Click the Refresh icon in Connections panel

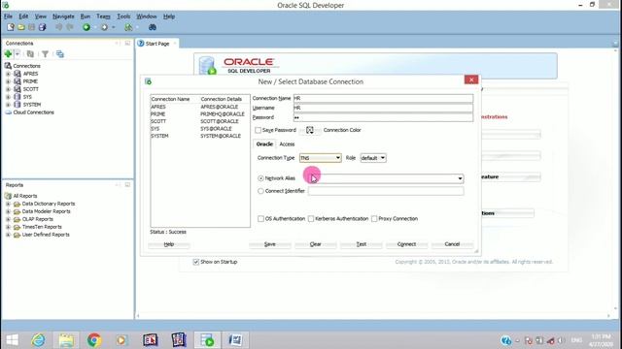[x=30, y=54]
